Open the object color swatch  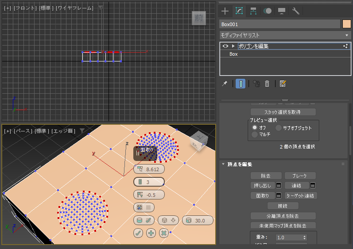coord(347,24)
